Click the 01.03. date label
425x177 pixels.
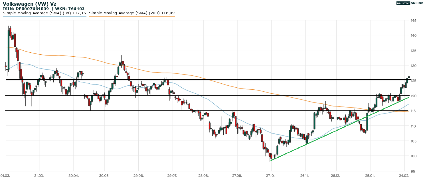pos(5,175)
